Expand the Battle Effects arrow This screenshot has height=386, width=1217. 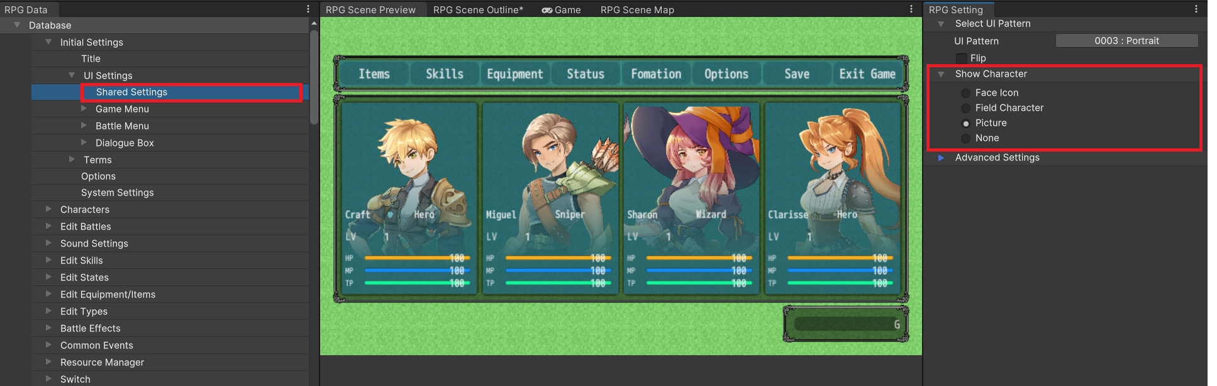coord(48,328)
